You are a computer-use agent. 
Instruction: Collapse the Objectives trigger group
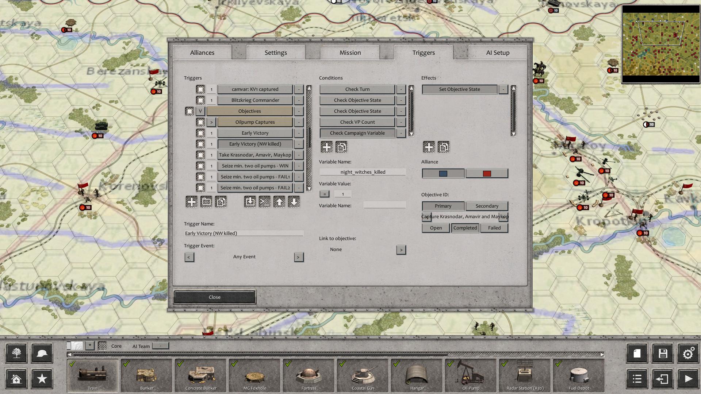[200, 111]
